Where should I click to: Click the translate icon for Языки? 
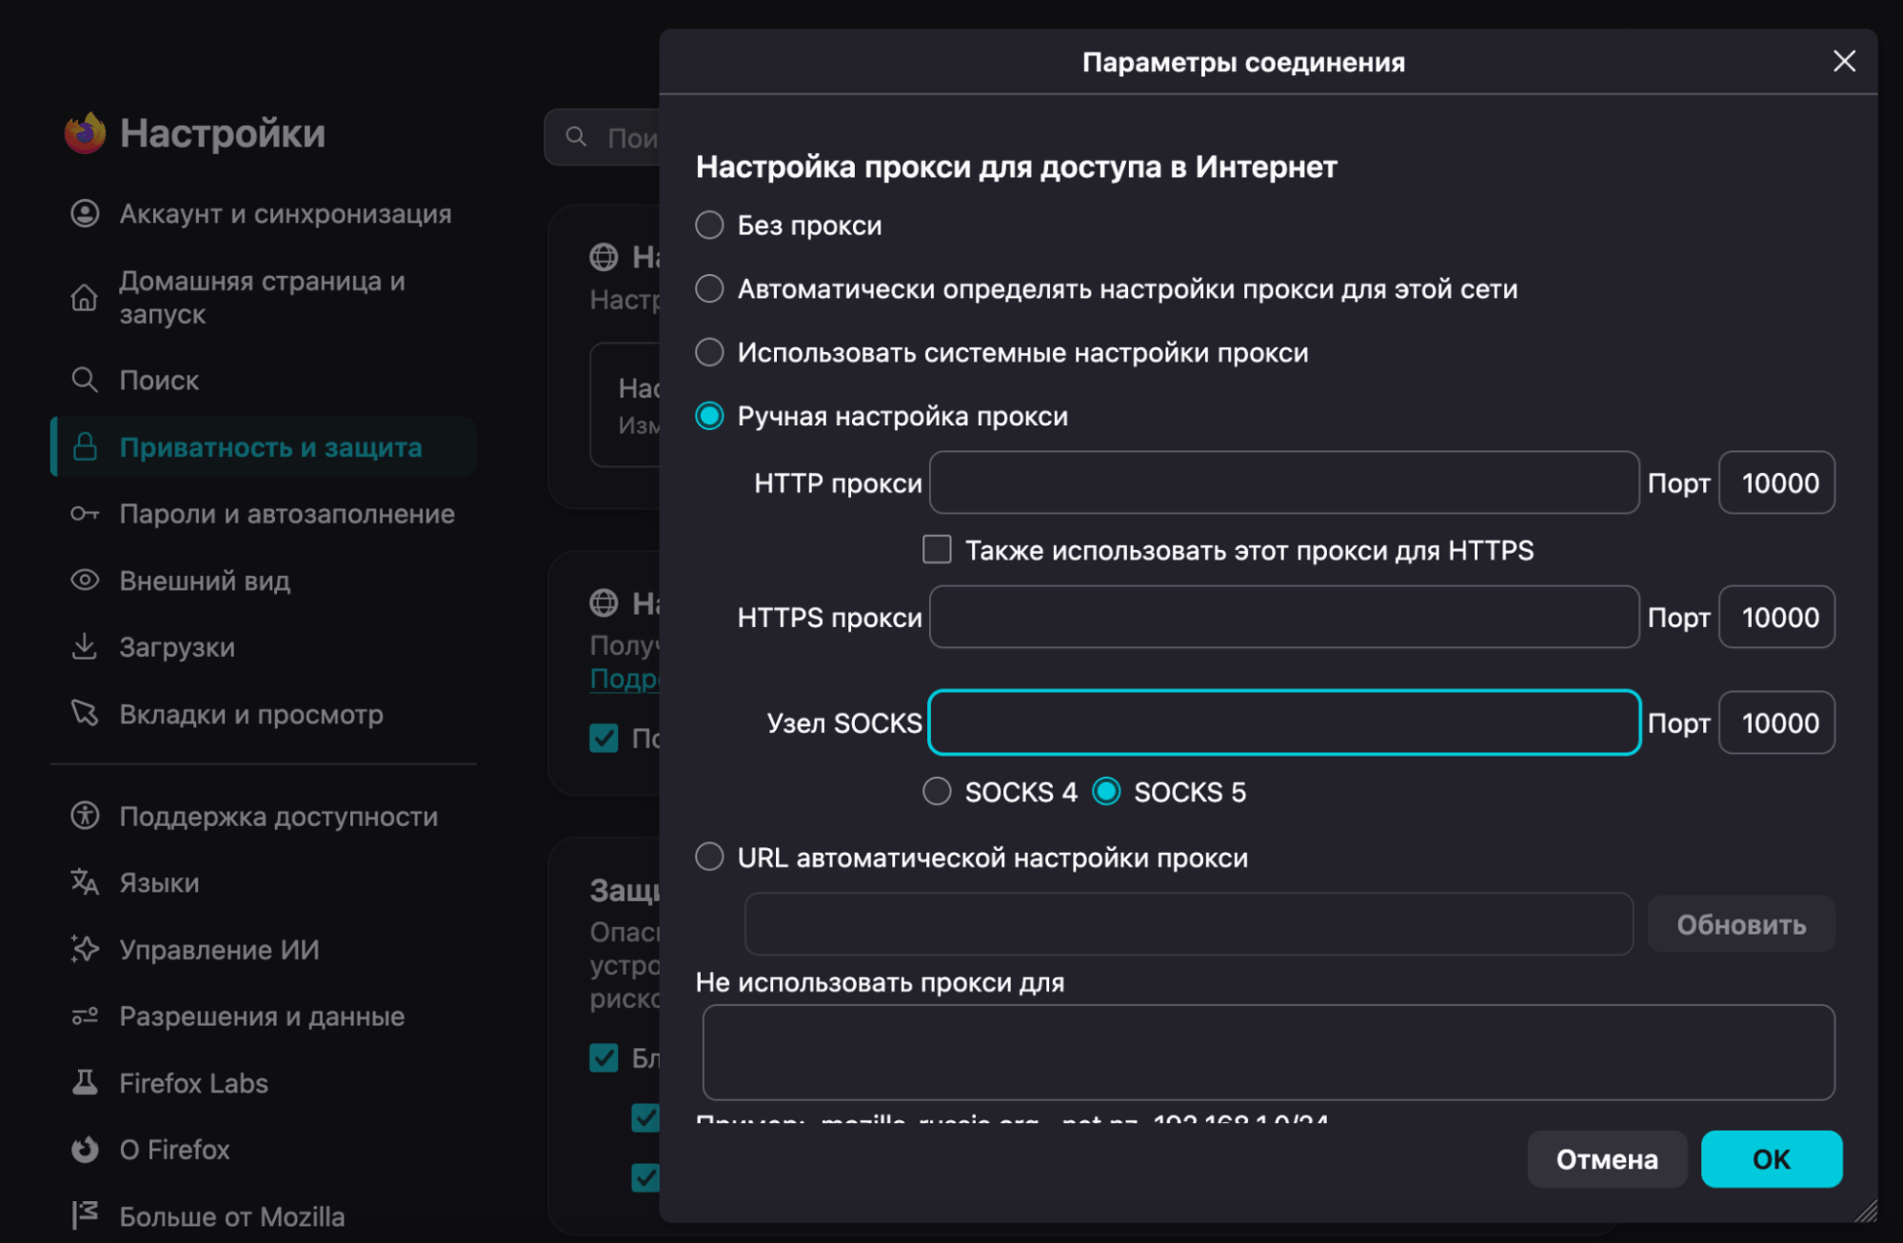85,882
